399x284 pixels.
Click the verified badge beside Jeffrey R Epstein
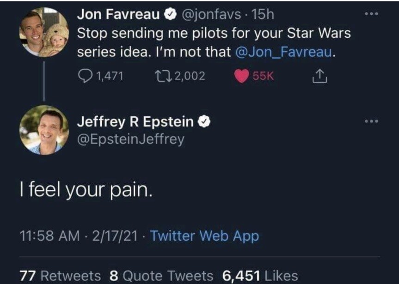[204, 122]
